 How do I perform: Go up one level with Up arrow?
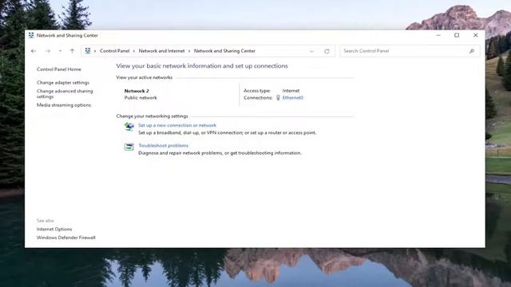coord(72,51)
